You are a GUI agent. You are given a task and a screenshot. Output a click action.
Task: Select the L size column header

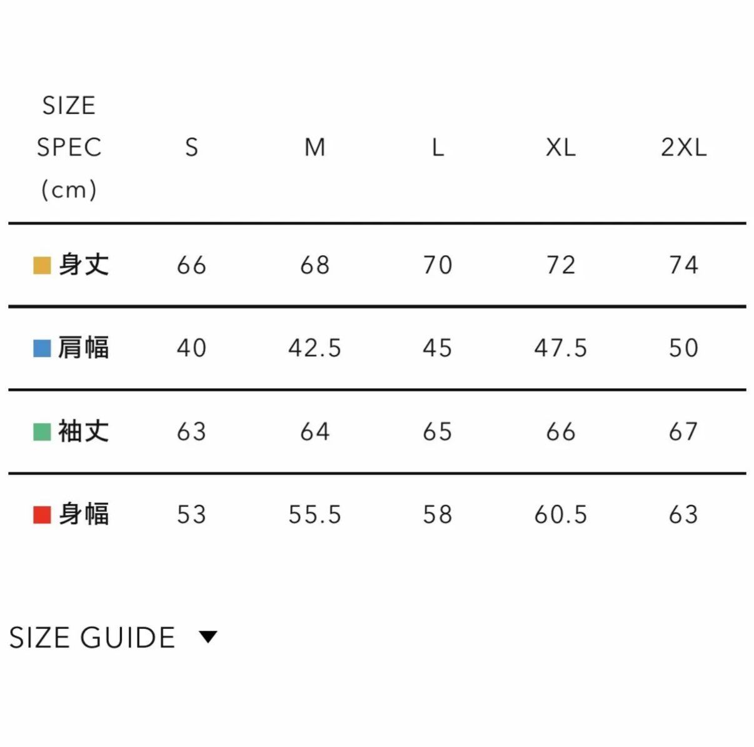(438, 148)
